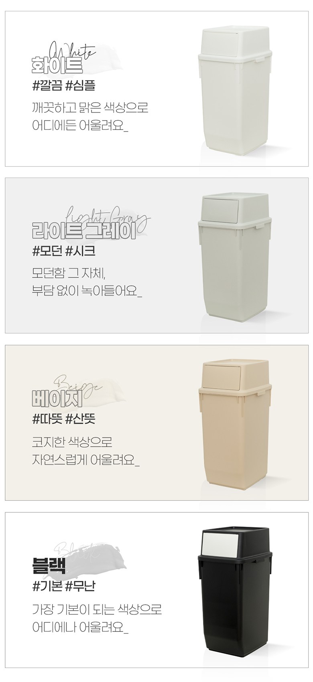Viewport: 313px width, 682px height.
Task: Select the 블랙 color heading
Action: pos(49,567)
